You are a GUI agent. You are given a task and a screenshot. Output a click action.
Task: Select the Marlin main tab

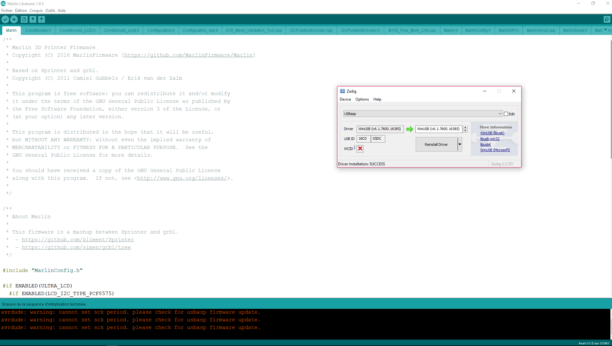point(11,30)
